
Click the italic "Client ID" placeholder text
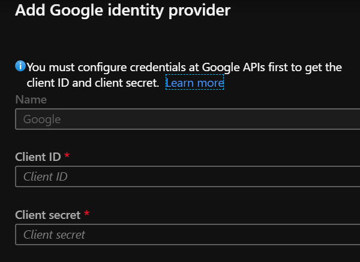pos(46,177)
